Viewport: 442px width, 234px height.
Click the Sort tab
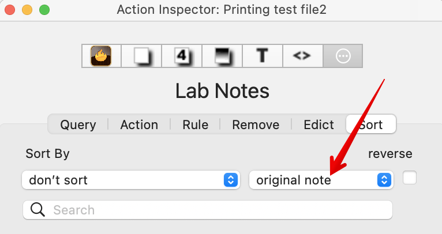pos(370,124)
